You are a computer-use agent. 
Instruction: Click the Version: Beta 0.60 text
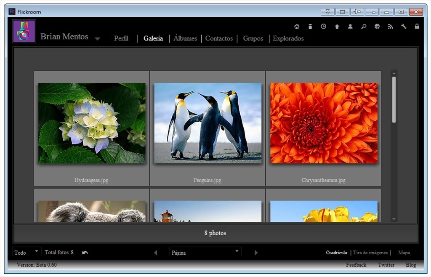tap(37, 265)
